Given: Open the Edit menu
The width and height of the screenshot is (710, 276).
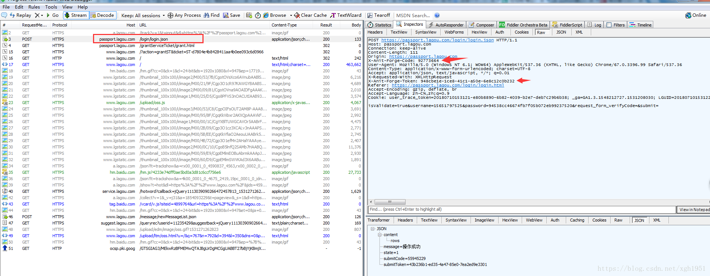Looking at the screenshot, I should pyautogui.click(x=19, y=7).
